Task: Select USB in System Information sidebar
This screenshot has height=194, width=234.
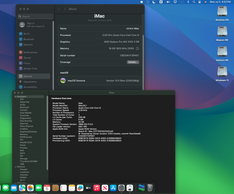Action: [22, 164]
